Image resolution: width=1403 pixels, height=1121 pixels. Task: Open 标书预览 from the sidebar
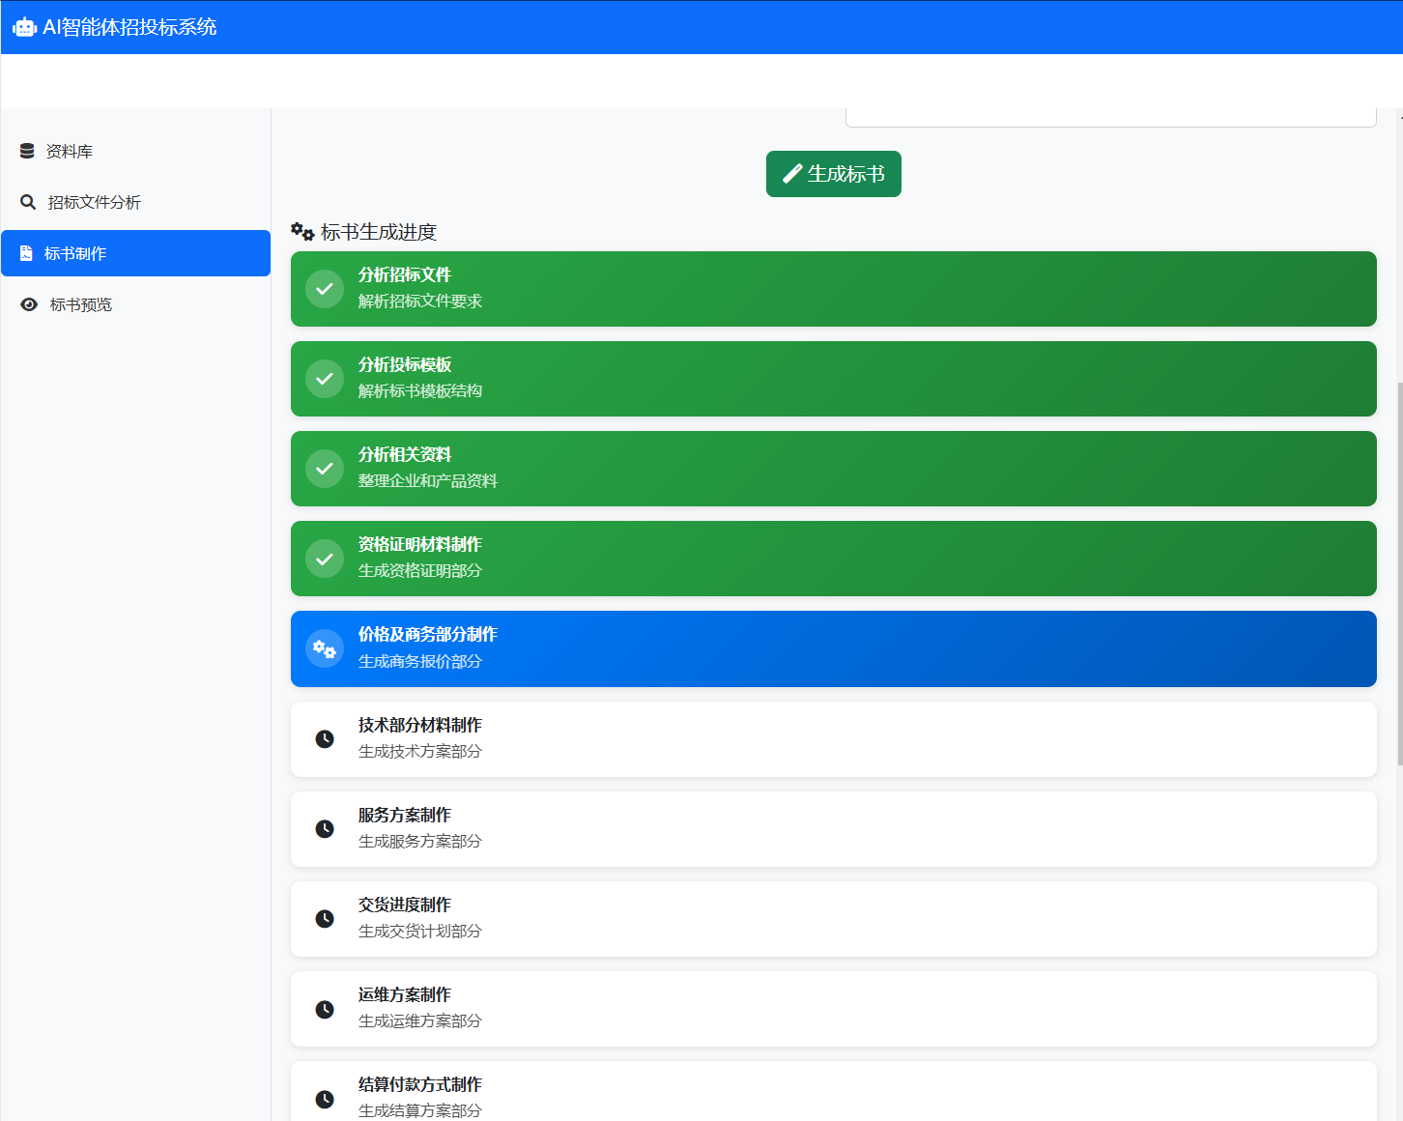pyautogui.click(x=81, y=305)
